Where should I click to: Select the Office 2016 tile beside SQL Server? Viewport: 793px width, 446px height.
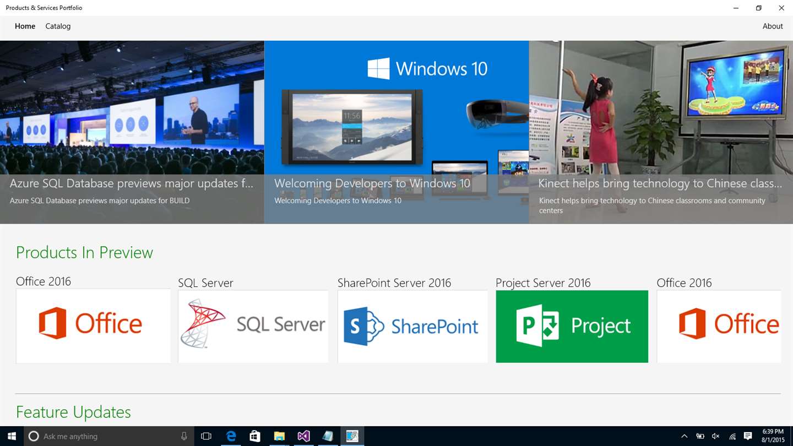click(93, 325)
